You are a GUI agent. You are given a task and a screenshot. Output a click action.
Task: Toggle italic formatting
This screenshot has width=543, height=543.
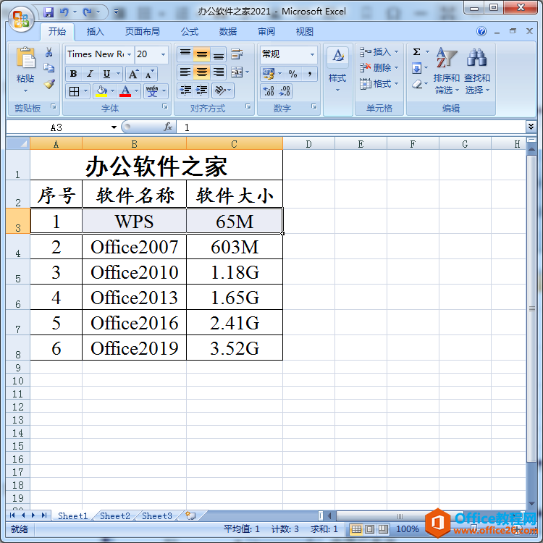pyautogui.click(x=90, y=74)
